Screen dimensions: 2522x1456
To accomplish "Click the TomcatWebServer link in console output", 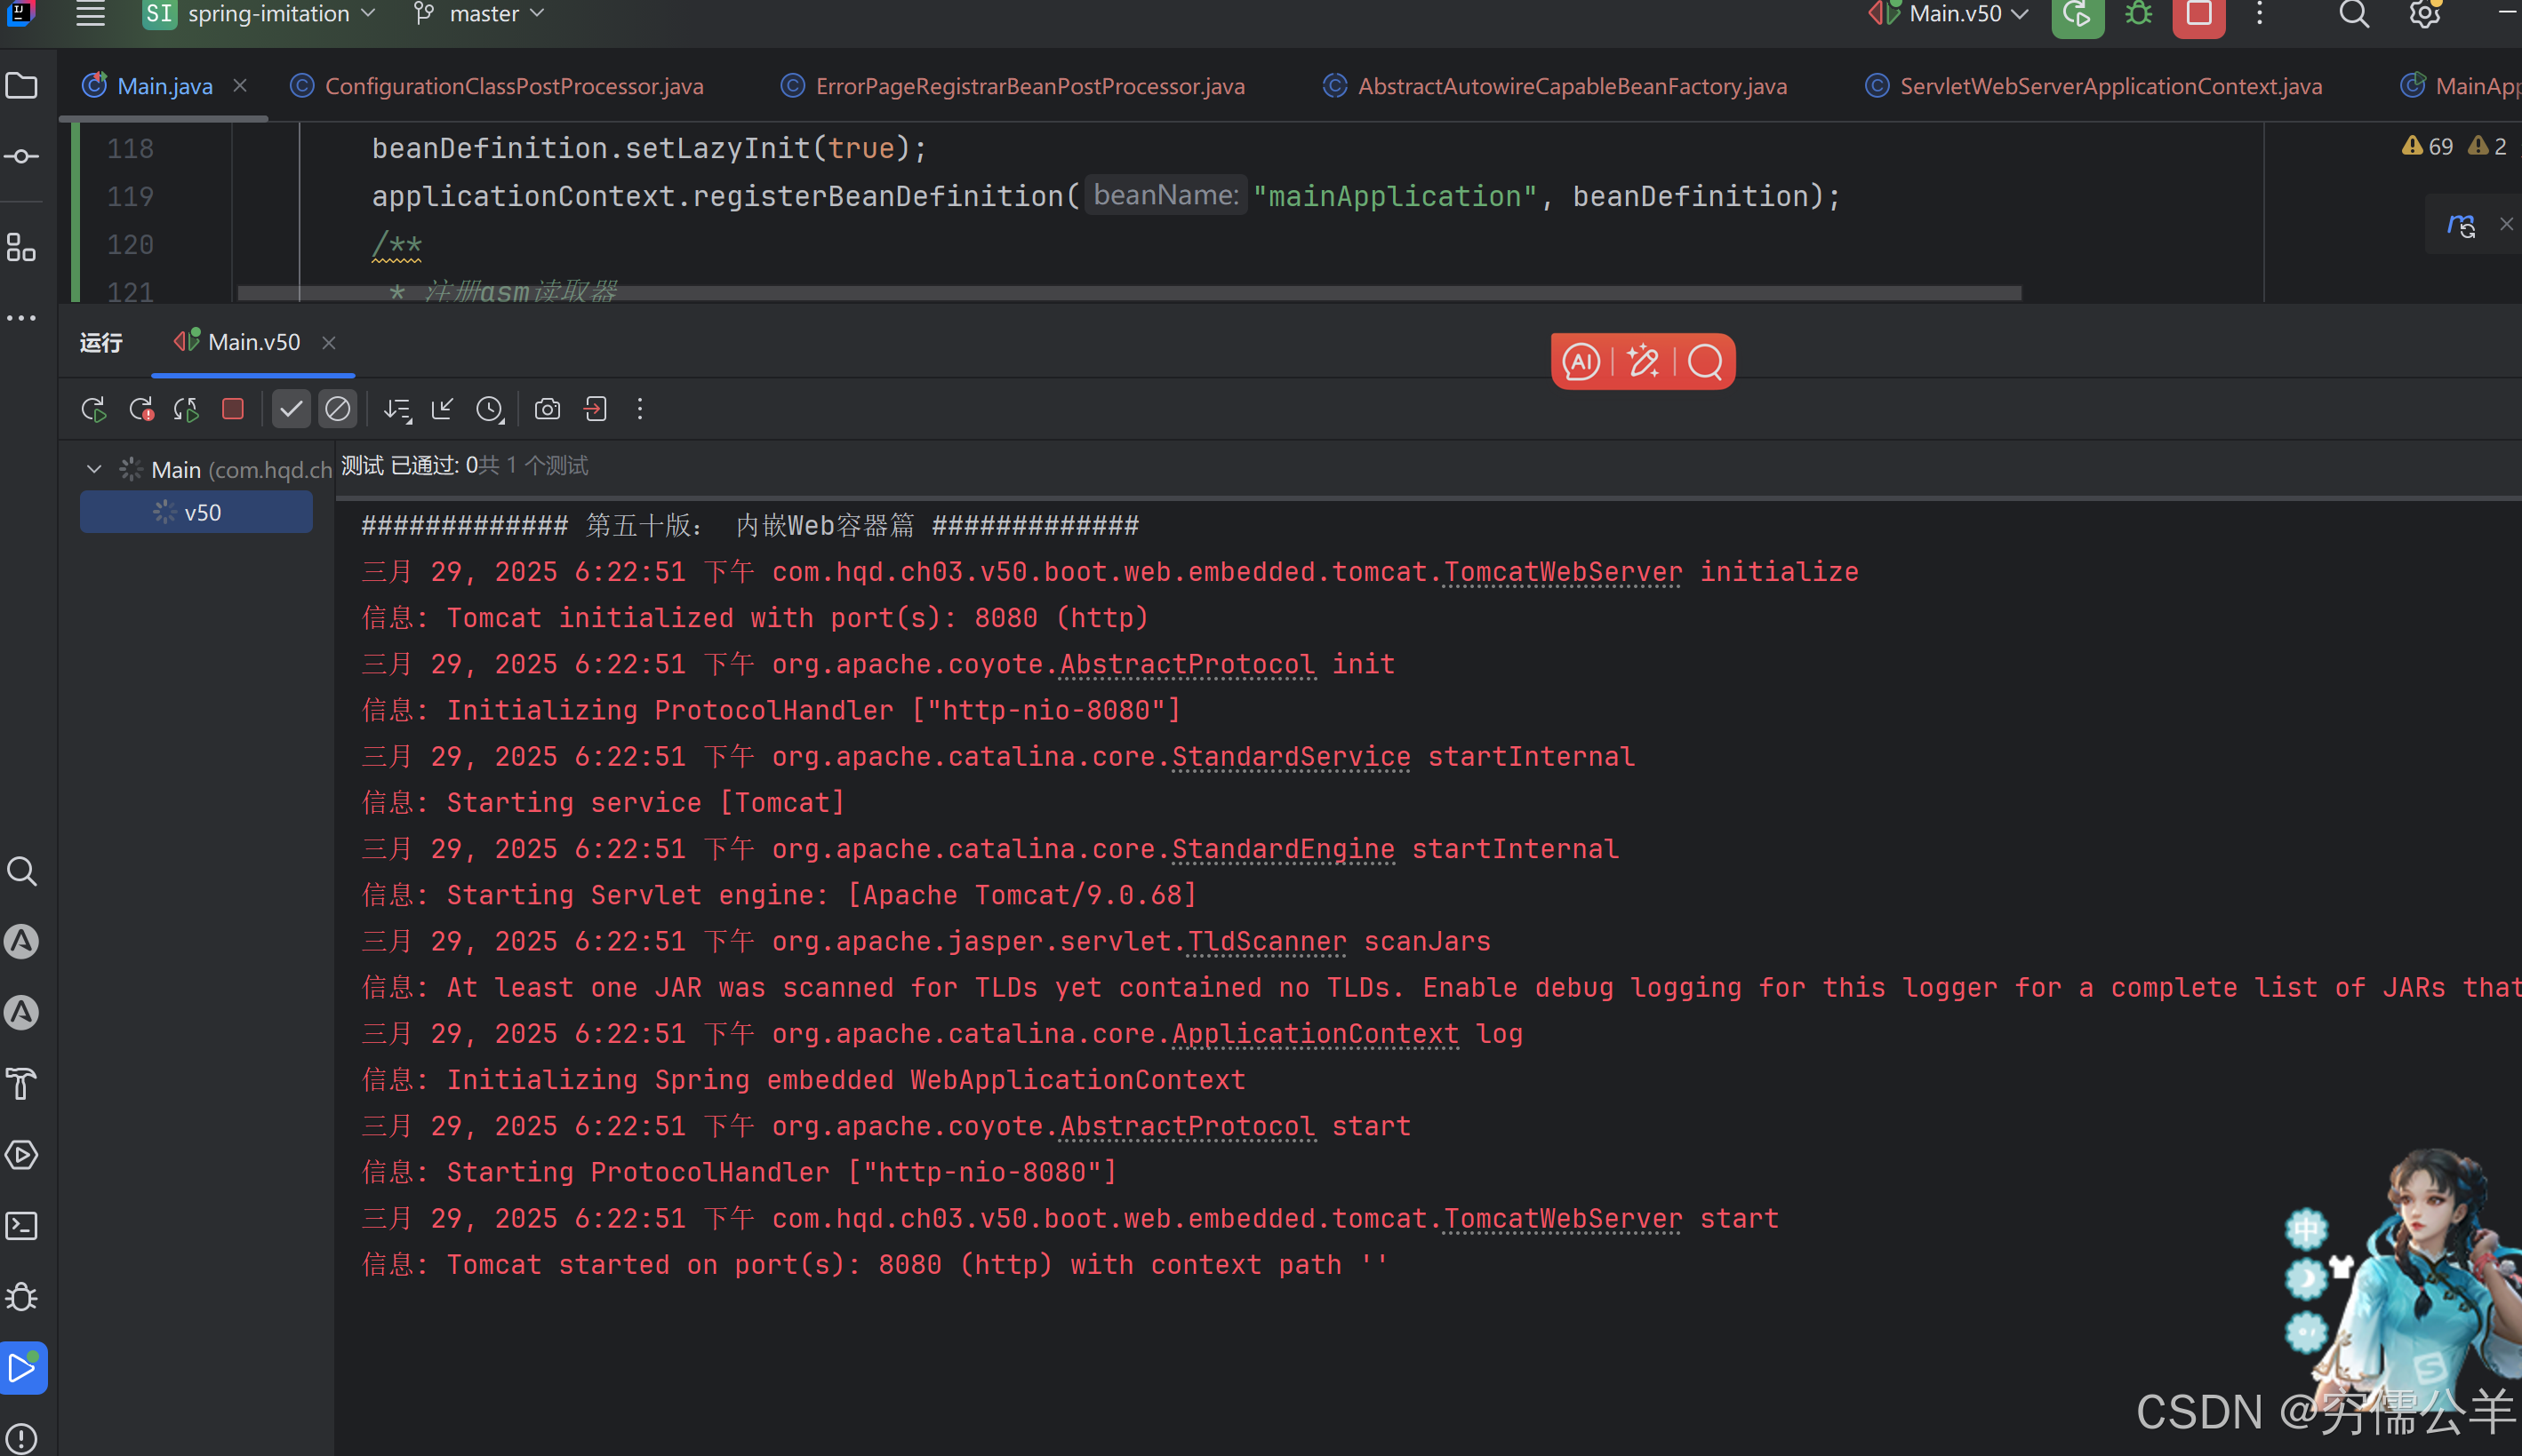I will [x=1562, y=572].
